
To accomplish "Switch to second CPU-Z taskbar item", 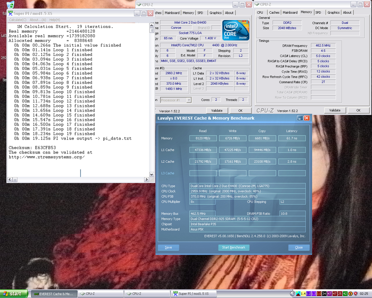I will 147,294.
